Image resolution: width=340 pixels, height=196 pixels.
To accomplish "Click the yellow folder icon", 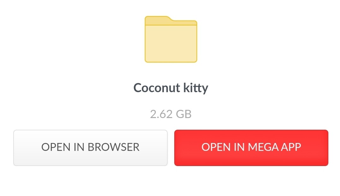I will point(171,39).
